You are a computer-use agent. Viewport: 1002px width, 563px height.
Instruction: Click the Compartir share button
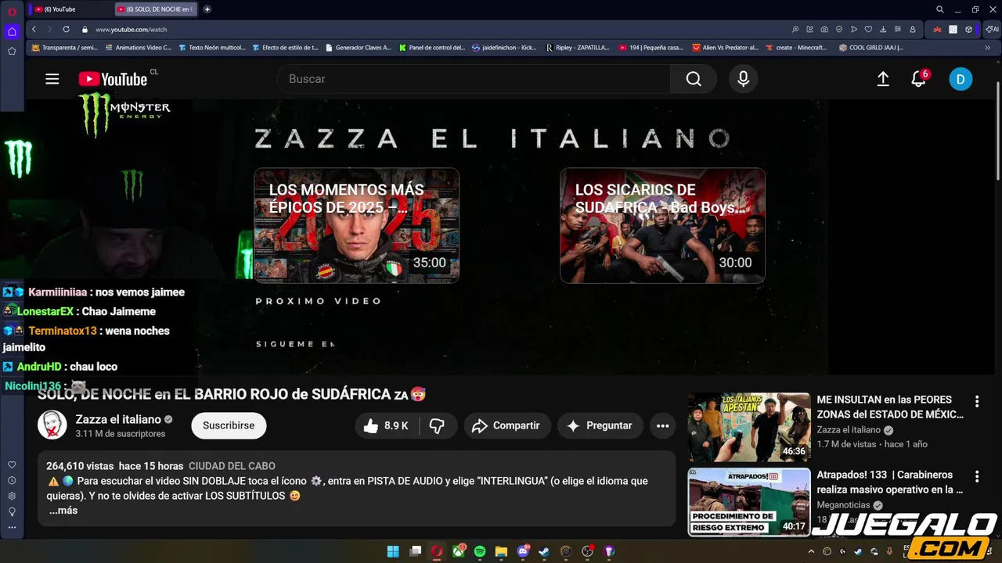coord(507,425)
